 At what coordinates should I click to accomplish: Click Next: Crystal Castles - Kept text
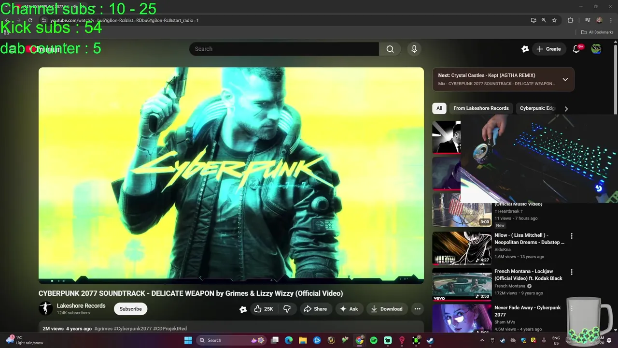[487, 75]
